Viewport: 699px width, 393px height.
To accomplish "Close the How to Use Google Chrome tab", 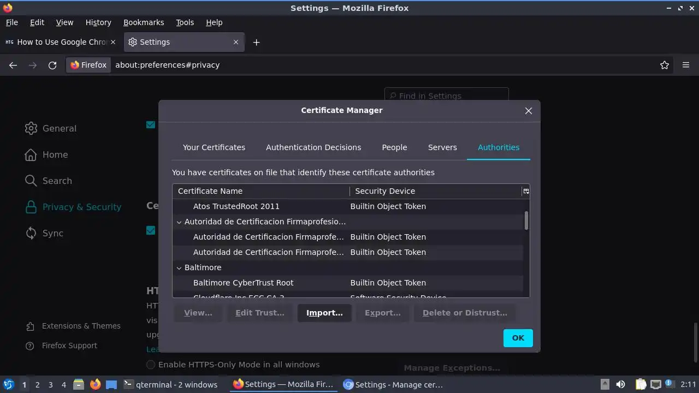I will [x=113, y=42].
